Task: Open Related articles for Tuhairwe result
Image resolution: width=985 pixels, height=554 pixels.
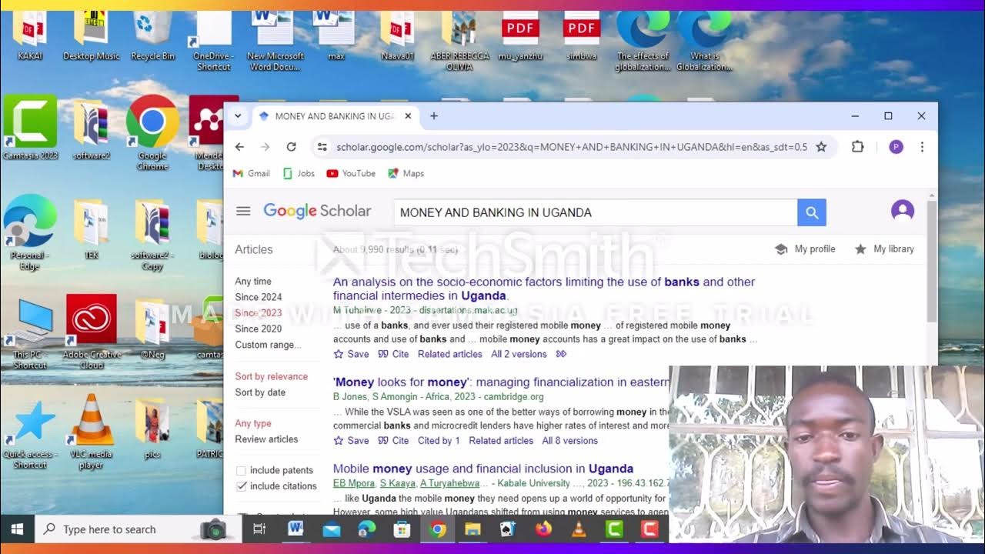Action: pyautogui.click(x=449, y=354)
